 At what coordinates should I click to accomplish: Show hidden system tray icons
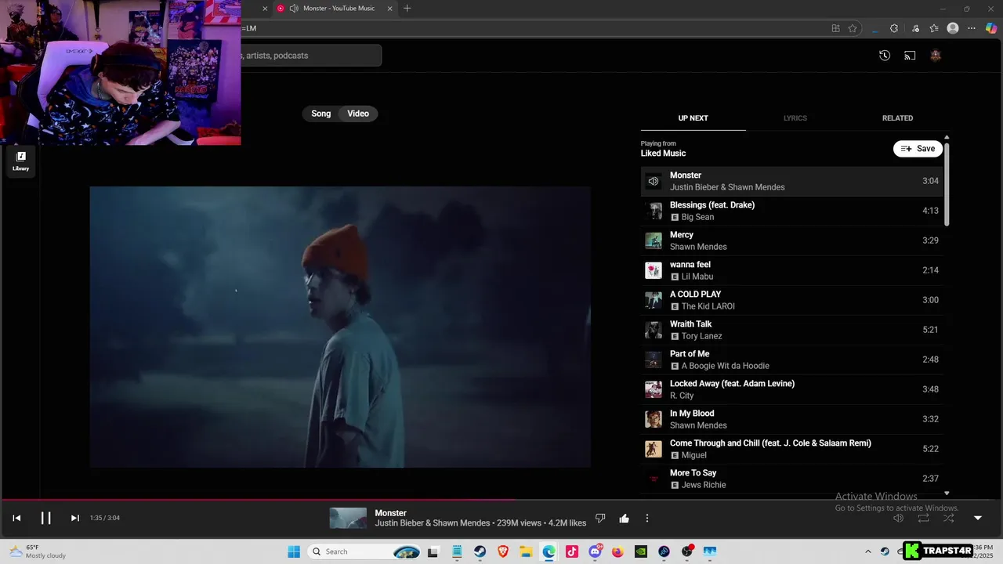[x=867, y=551]
